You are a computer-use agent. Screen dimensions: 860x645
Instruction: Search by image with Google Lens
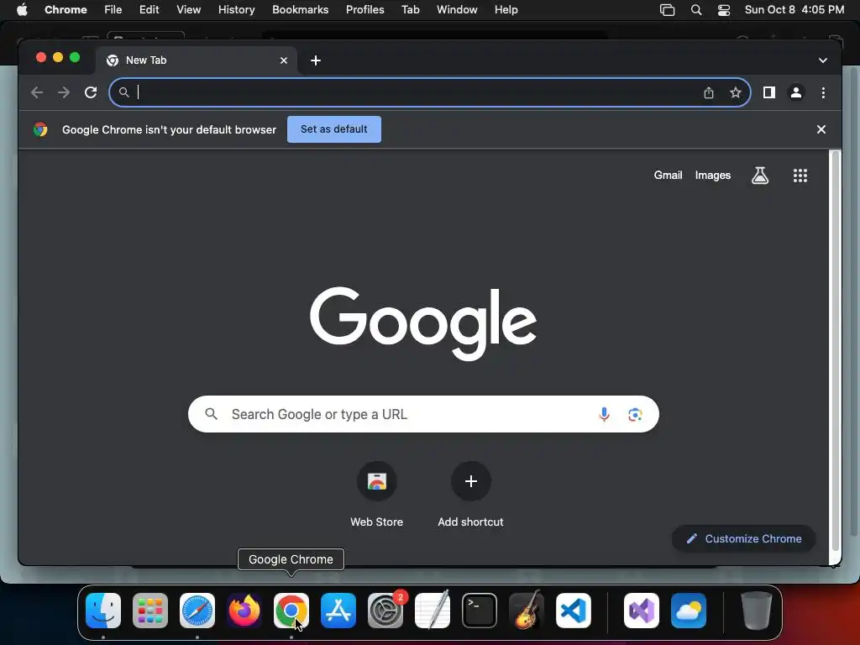click(635, 414)
